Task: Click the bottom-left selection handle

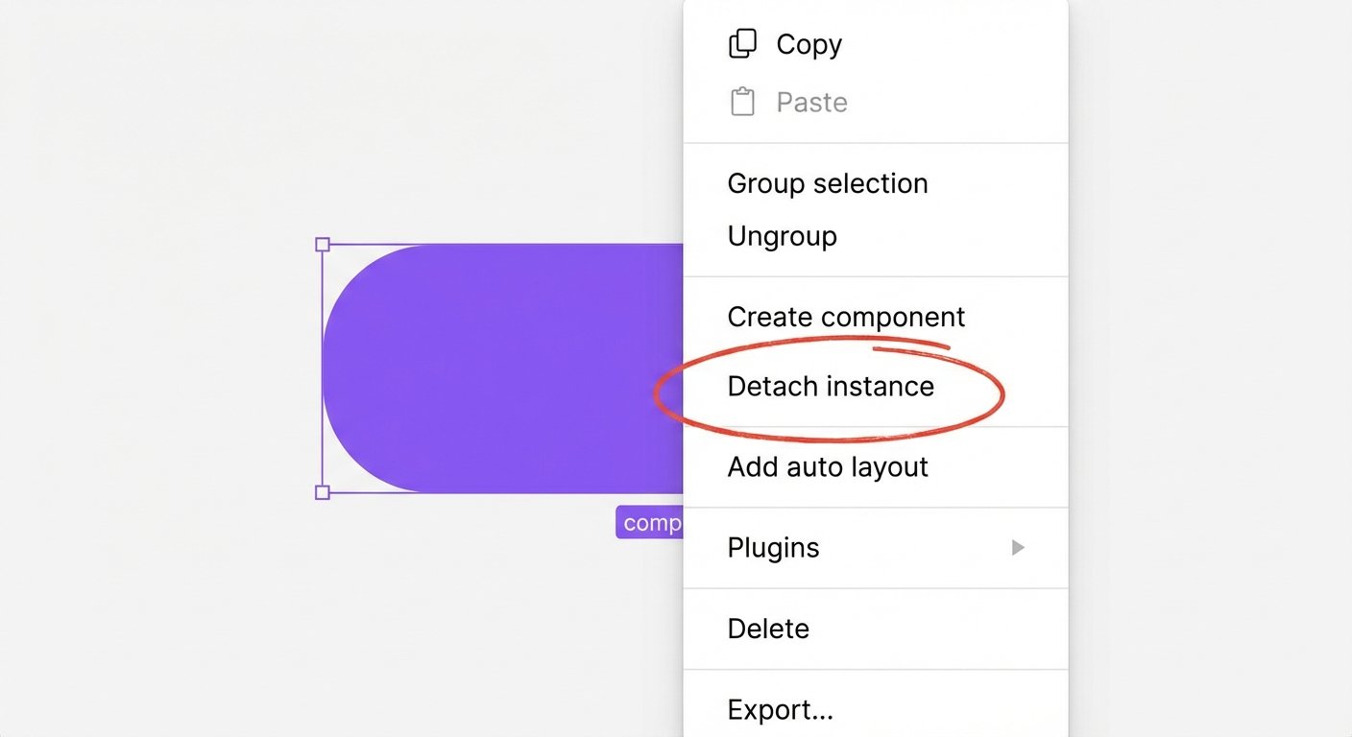Action: 322,492
